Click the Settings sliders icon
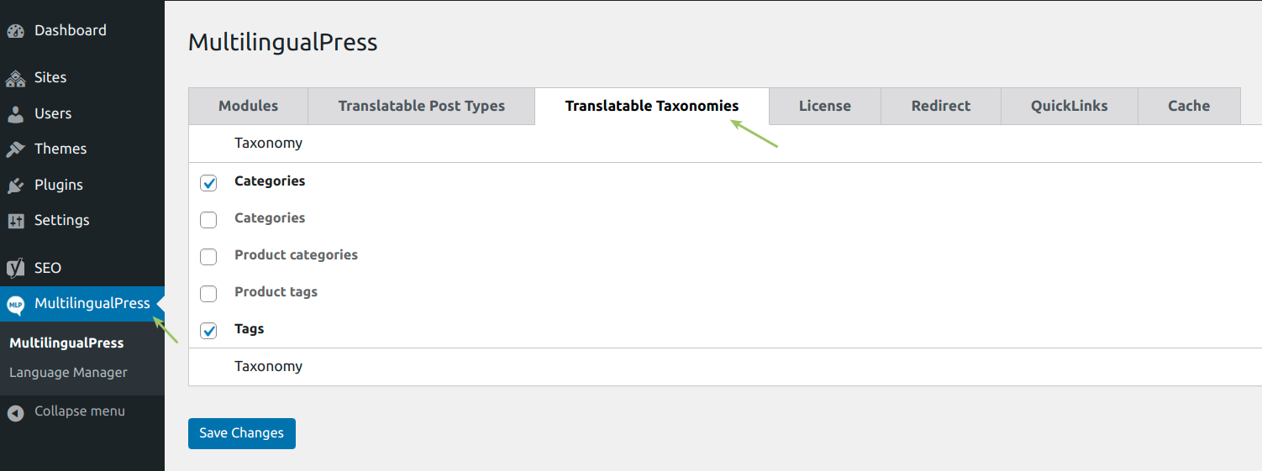The width and height of the screenshot is (1262, 471). pyautogui.click(x=15, y=221)
